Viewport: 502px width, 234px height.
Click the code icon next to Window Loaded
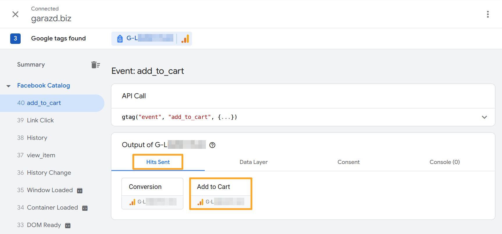tap(80, 191)
